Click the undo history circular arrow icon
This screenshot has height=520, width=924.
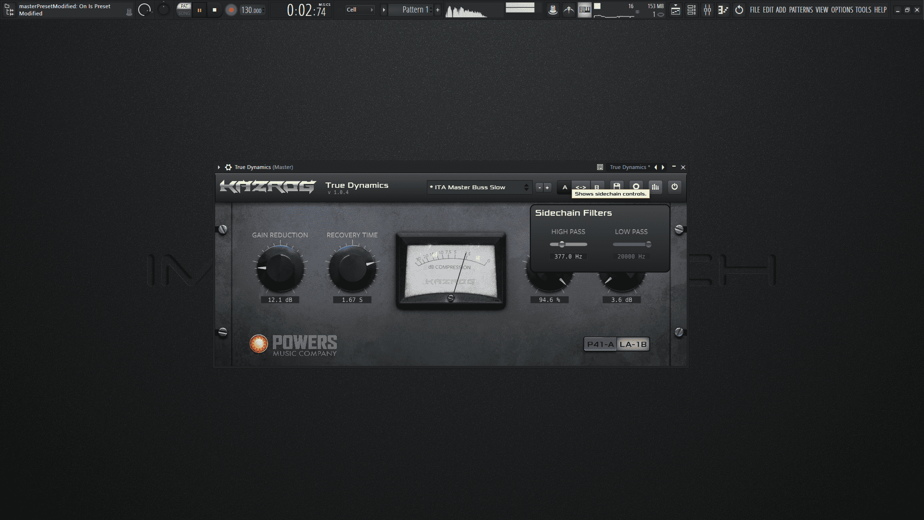tap(739, 10)
